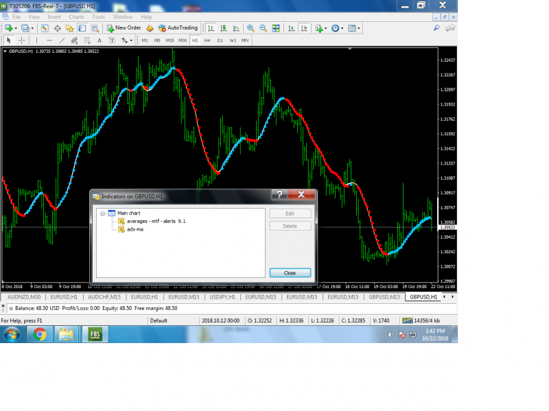549x411 pixels.
Task: Click Close in Indicators dialog
Action: [290, 273]
